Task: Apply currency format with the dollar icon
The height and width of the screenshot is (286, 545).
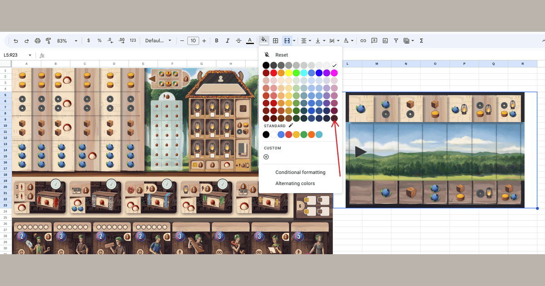Action: pyautogui.click(x=88, y=40)
